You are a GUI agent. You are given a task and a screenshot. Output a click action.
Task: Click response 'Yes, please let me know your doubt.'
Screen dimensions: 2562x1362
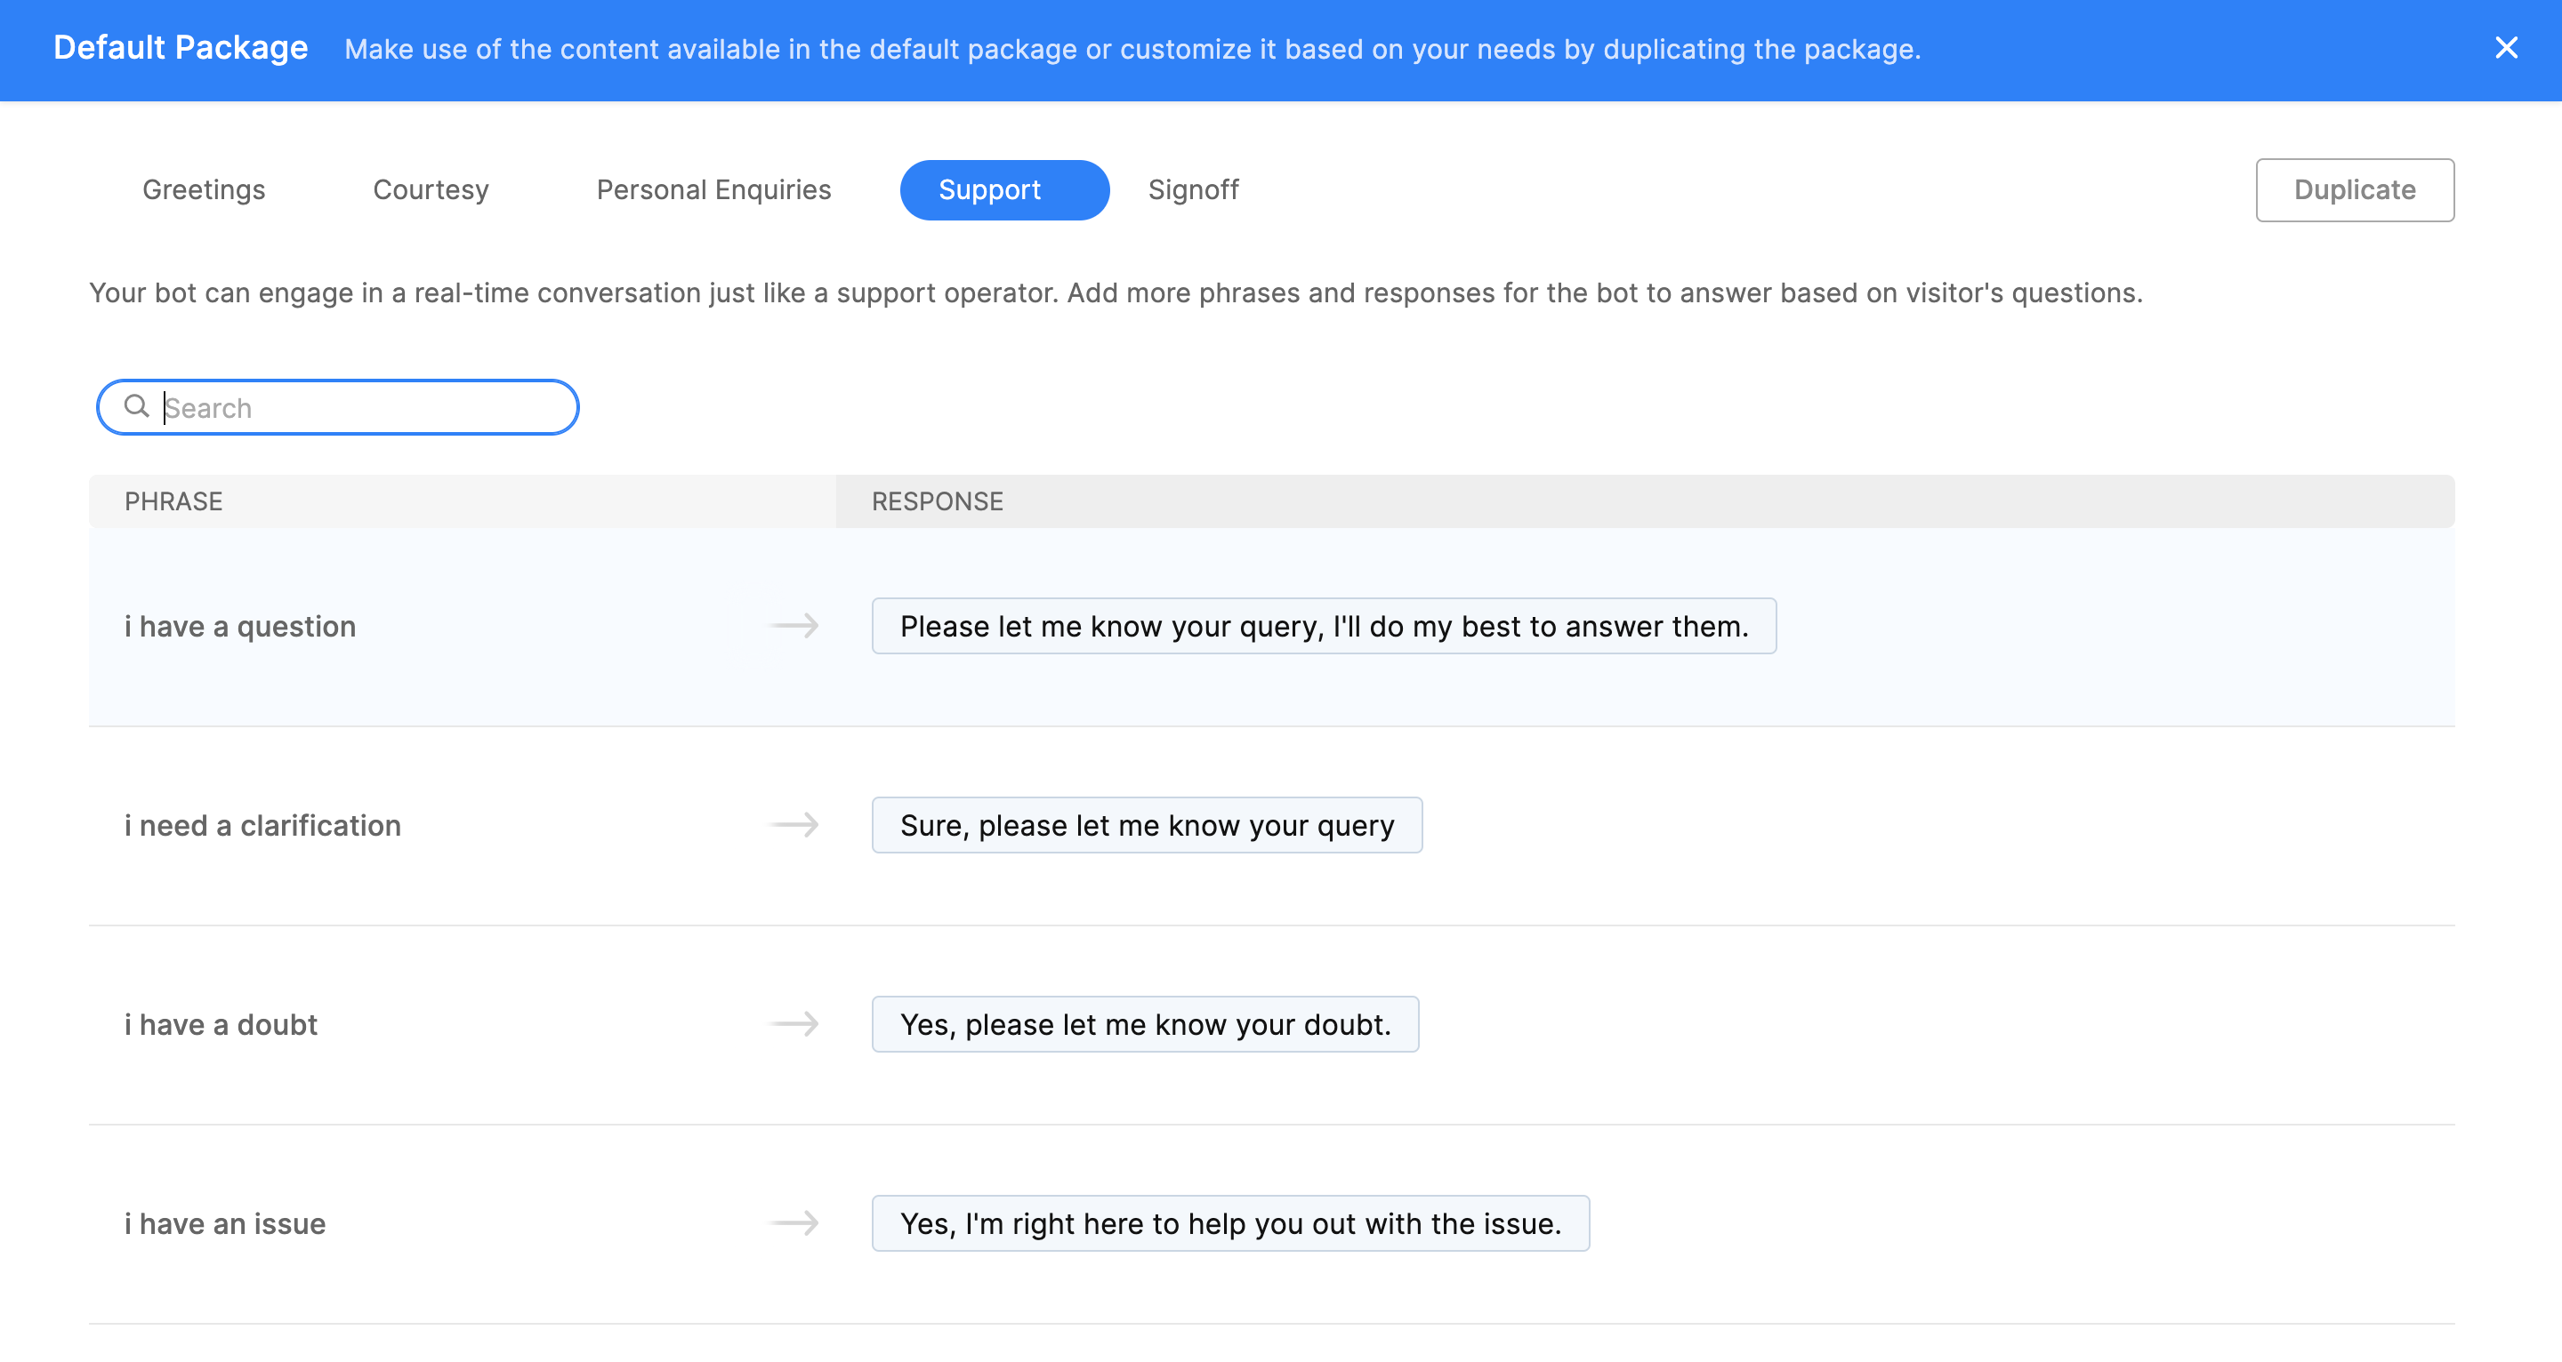pyautogui.click(x=1144, y=1024)
